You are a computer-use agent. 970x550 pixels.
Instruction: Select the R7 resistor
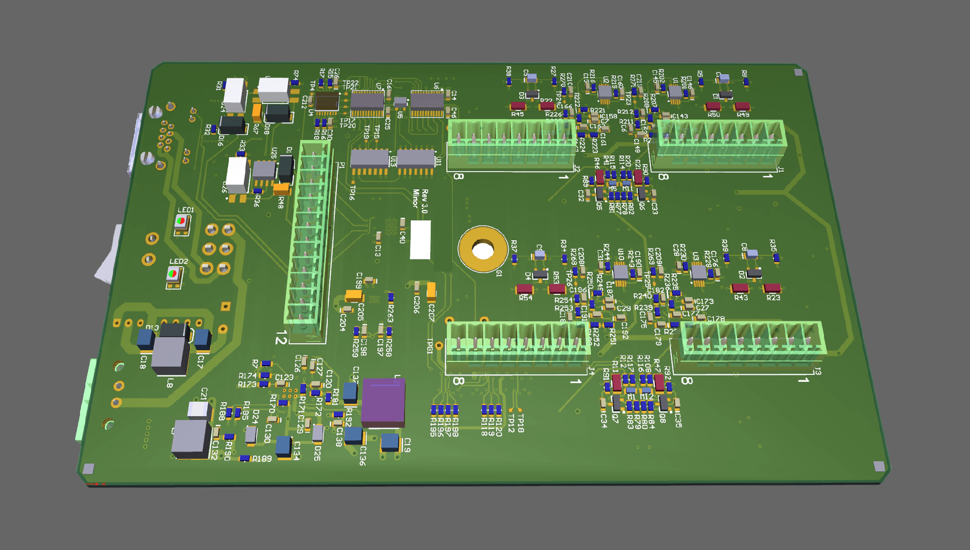[x=266, y=364]
